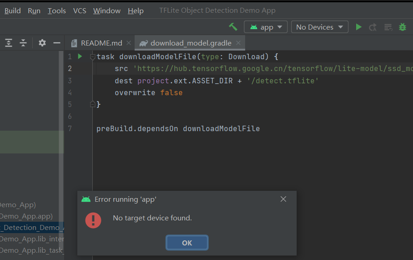Image resolution: width=413 pixels, height=260 pixels.
Task: Click 'project' identifier on line 3
Action: pyautogui.click(x=153, y=81)
